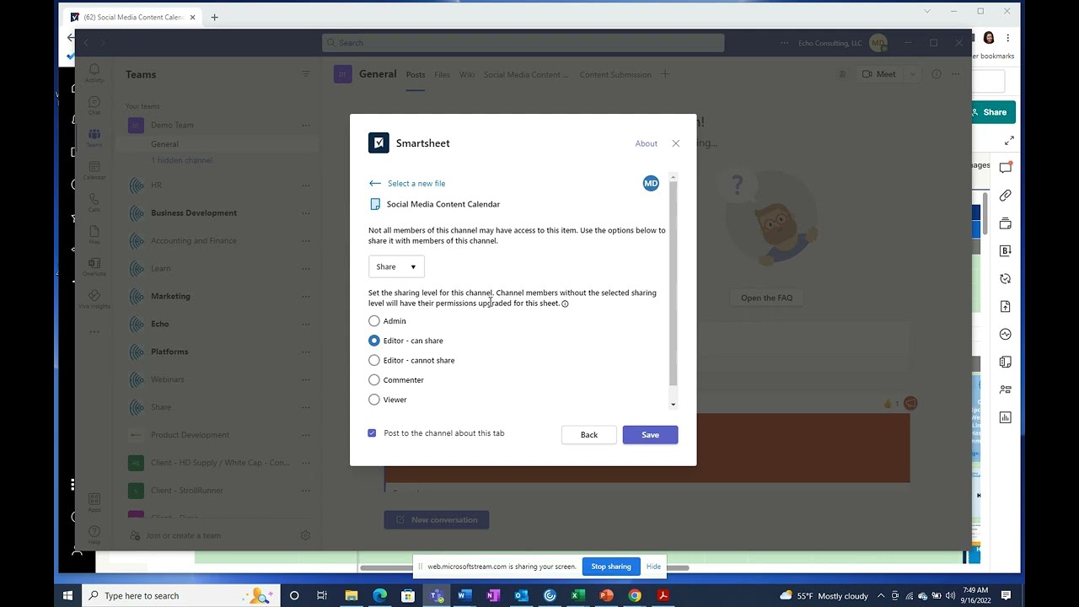Open Publish icon in Smartsheet right rail

(1005, 307)
